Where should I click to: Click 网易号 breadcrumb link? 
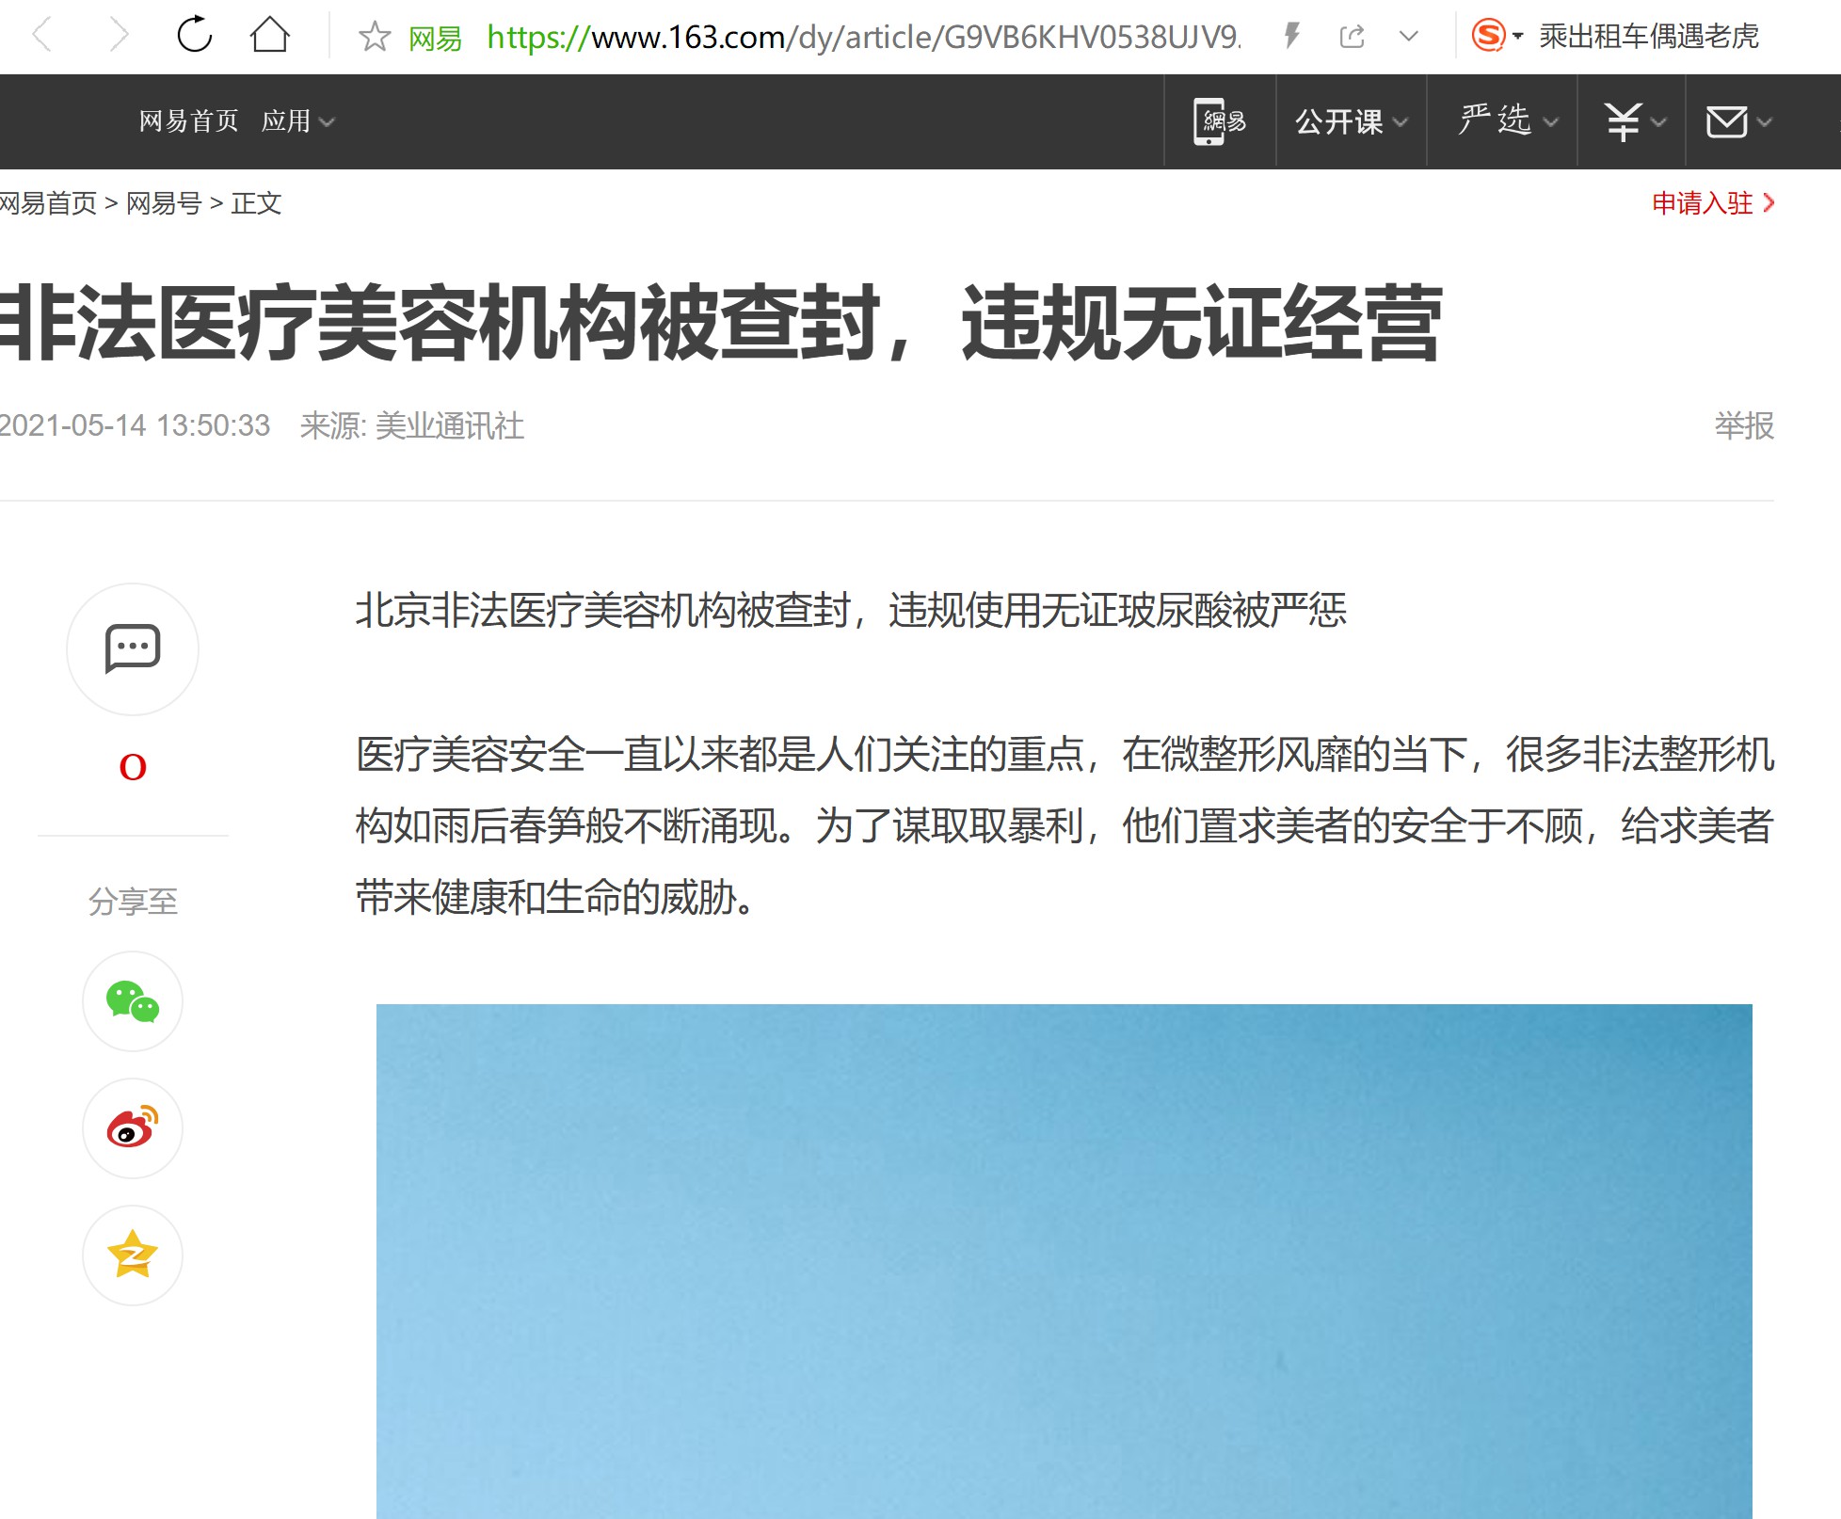(x=164, y=203)
